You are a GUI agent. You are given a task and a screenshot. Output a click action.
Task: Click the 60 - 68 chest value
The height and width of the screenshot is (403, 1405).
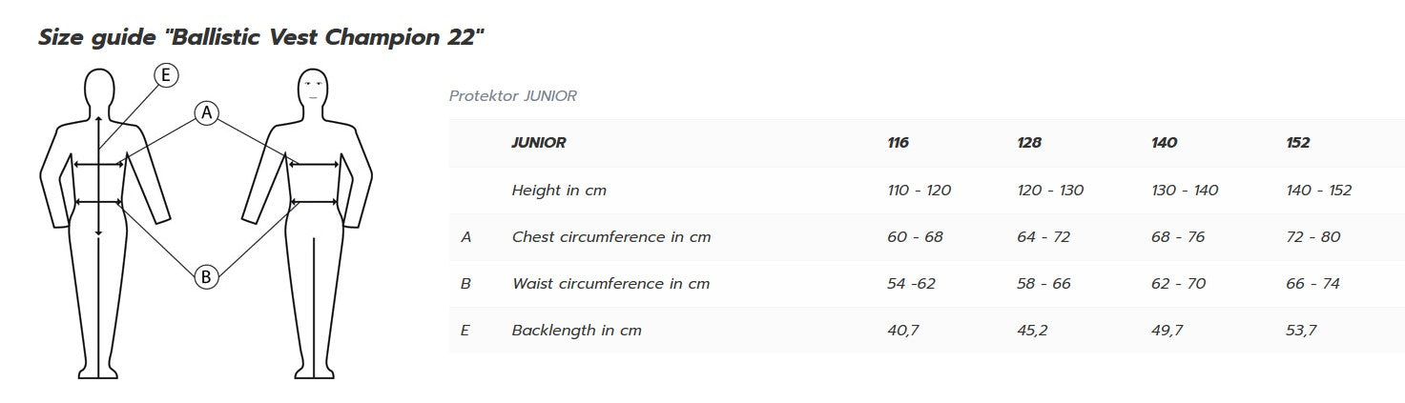(915, 237)
